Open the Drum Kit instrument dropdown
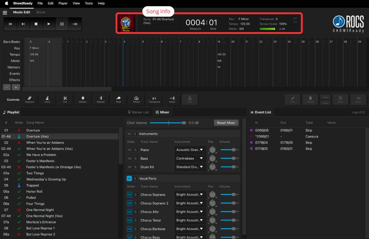The image size is (369, 239). 190,167
